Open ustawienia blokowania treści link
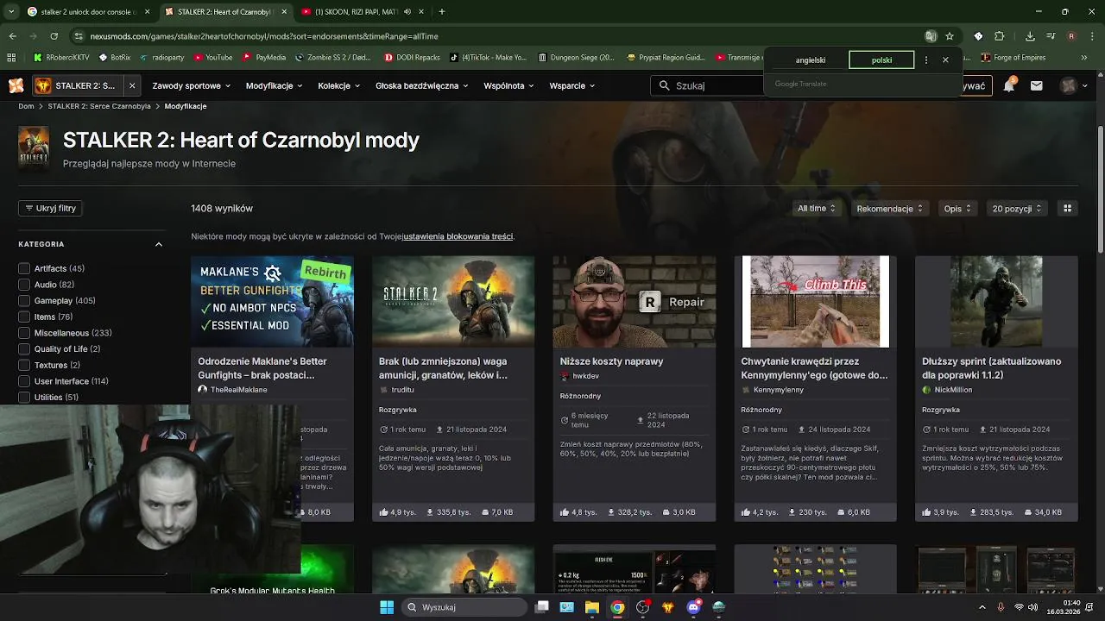The image size is (1105, 621). [458, 236]
